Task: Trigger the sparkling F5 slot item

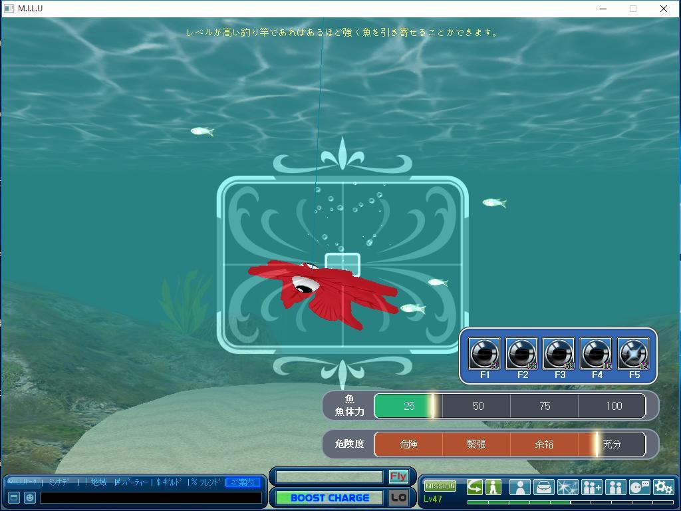Action: pyautogui.click(x=633, y=353)
